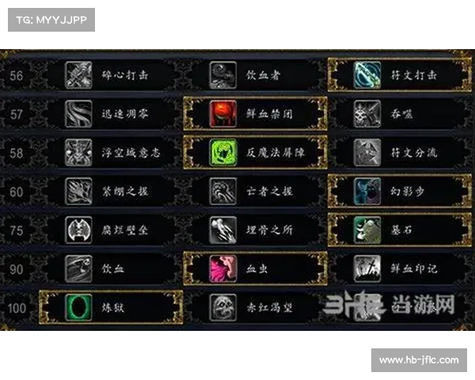Select the green ring 炼狱 icon
The image size is (475, 380).
coord(78,307)
